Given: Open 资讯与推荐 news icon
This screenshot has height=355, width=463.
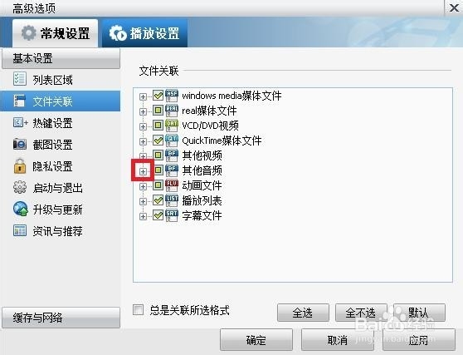Looking at the screenshot, I should point(20,230).
